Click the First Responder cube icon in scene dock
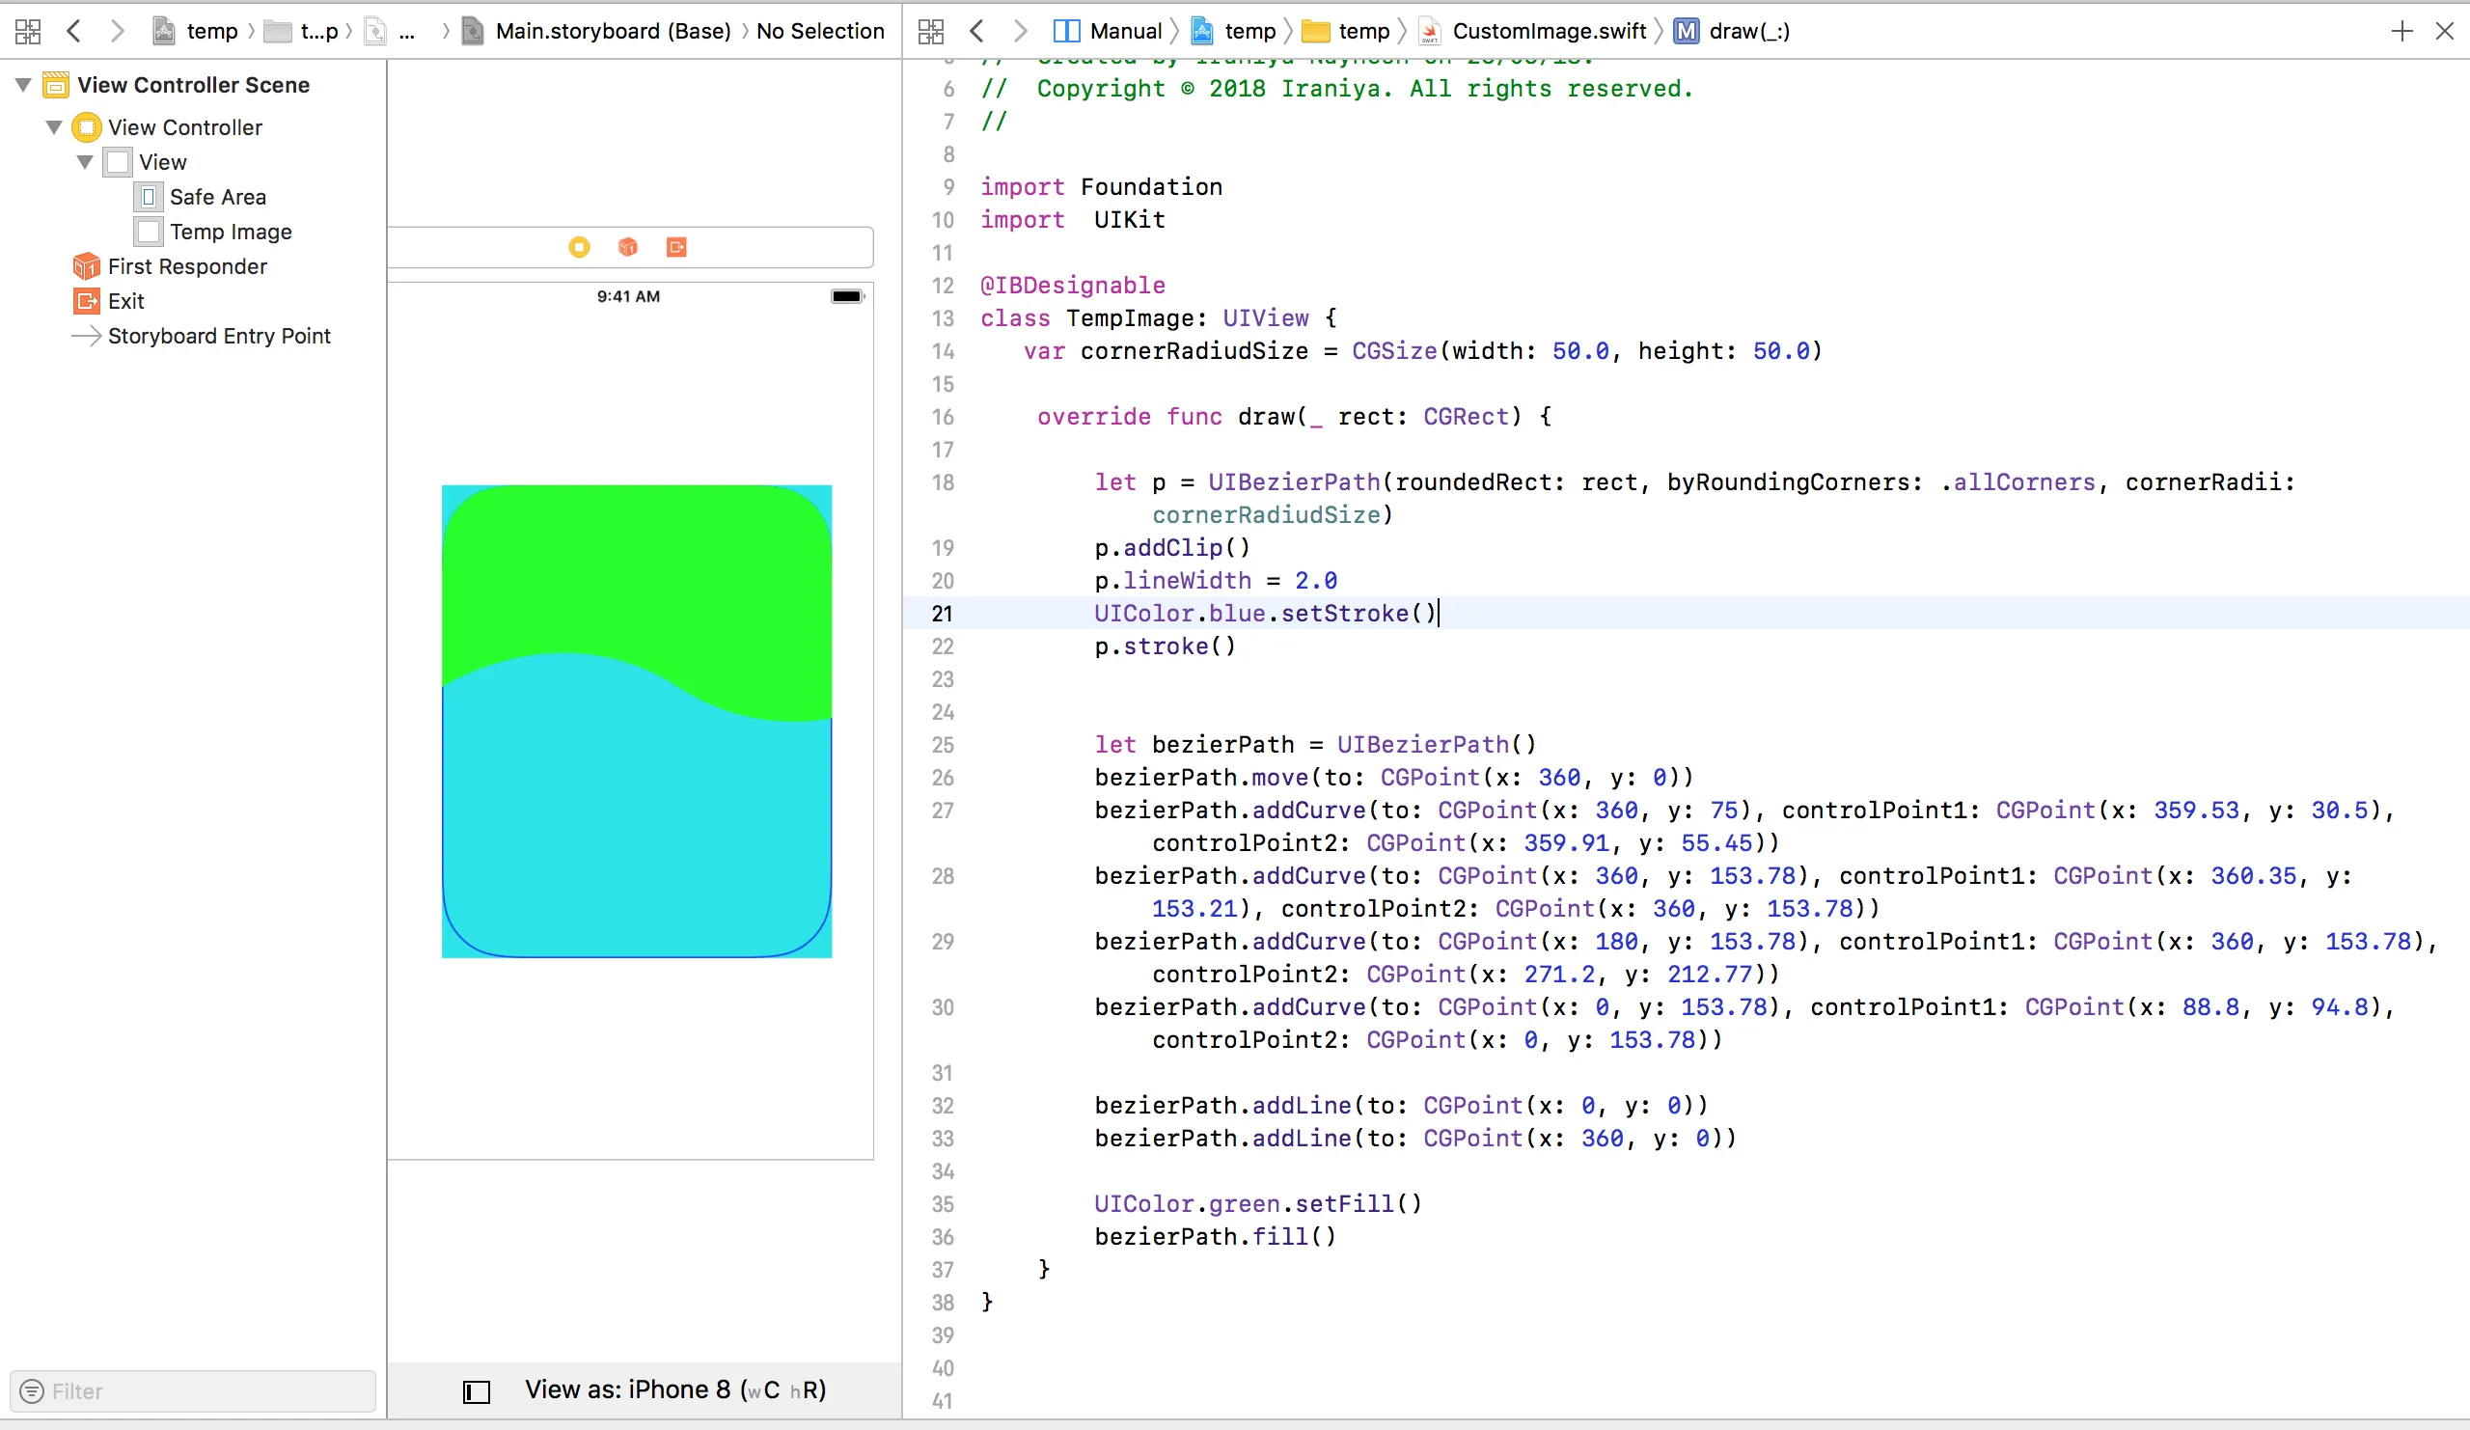Viewport: 2470px width, 1430px height. tap(627, 247)
